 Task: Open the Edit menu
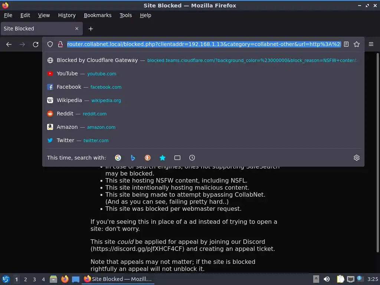[25, 15]
